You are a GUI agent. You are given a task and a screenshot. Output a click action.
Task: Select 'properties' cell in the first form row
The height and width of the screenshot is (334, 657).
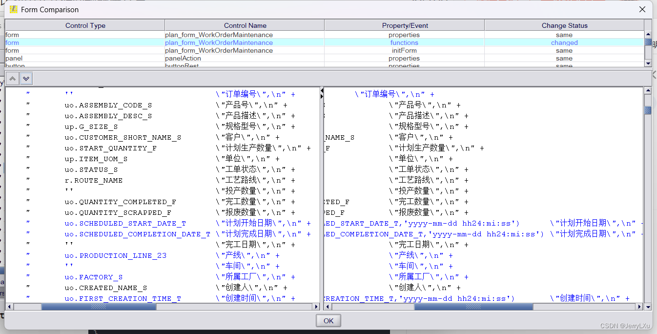(x=404, y=35)
